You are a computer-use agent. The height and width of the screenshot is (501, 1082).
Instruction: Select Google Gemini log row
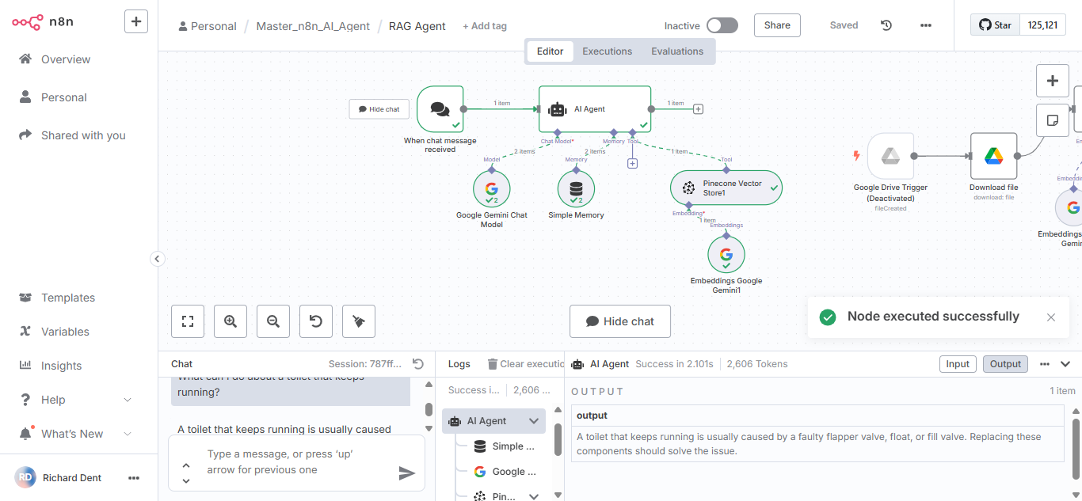505,472
